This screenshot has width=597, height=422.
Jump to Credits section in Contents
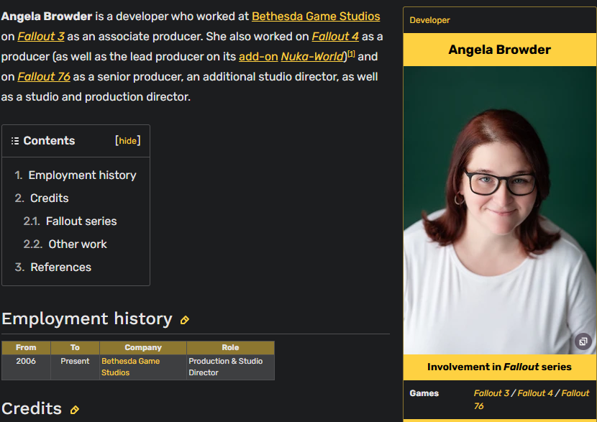(50, 198)
